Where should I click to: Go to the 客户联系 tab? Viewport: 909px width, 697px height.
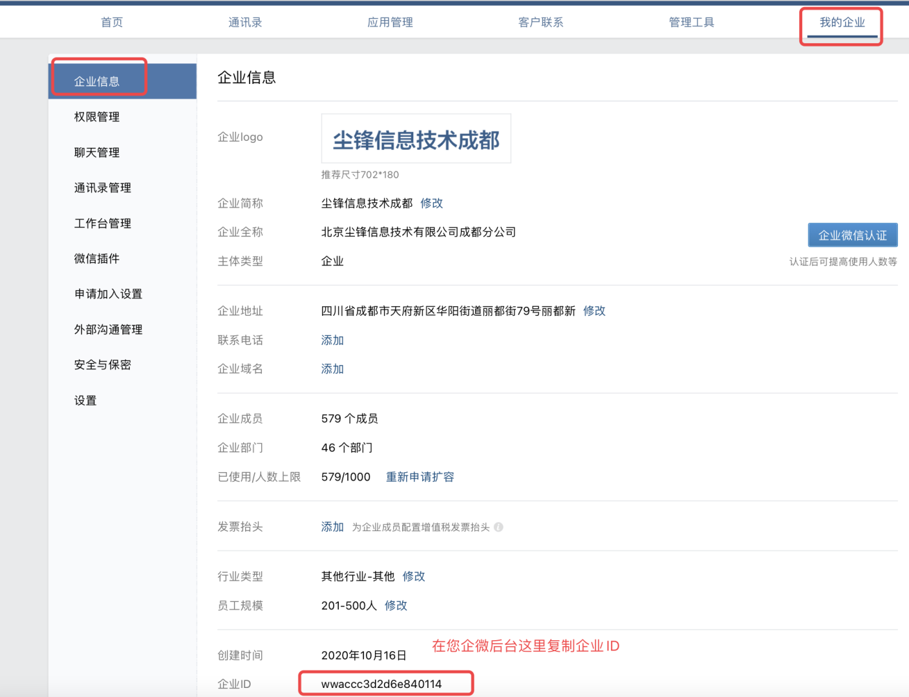540,23
